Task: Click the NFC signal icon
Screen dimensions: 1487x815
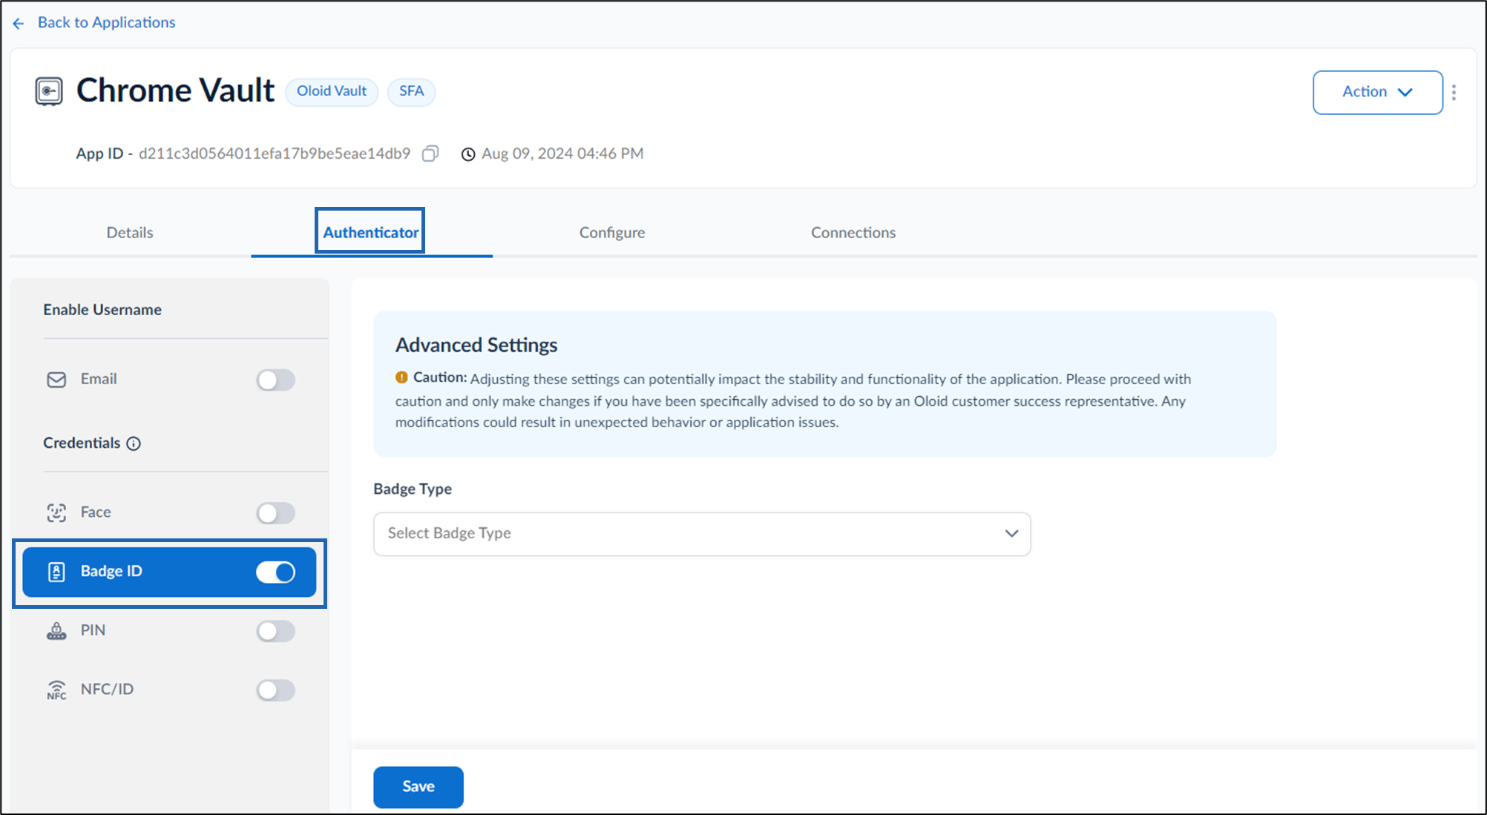Action: tap(56, 690)
